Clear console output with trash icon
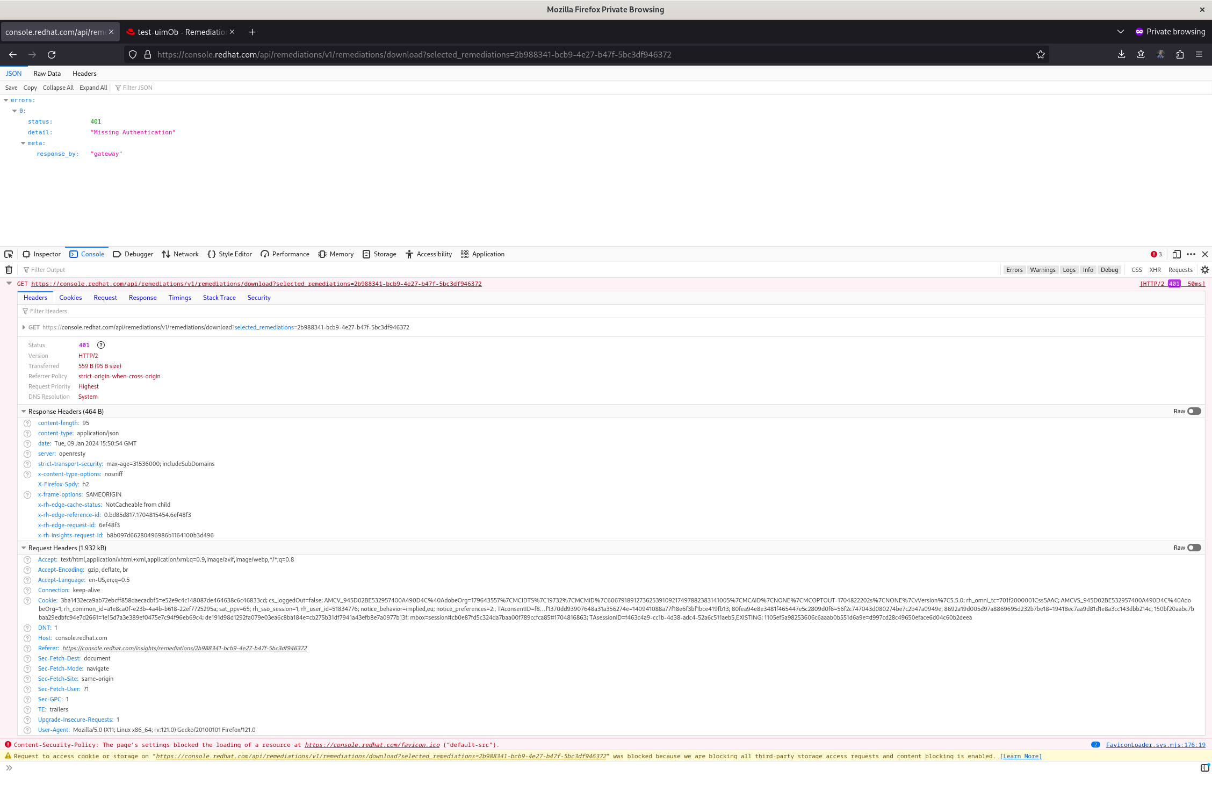Screen dimensions: 1212x791 point(9,270)
